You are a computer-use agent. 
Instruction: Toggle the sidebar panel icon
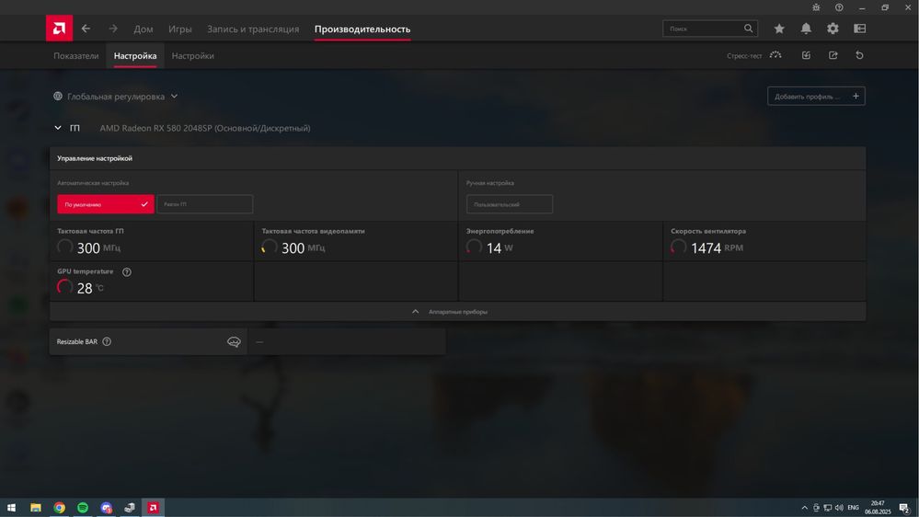pyautogui.click(x=860, y=29)
